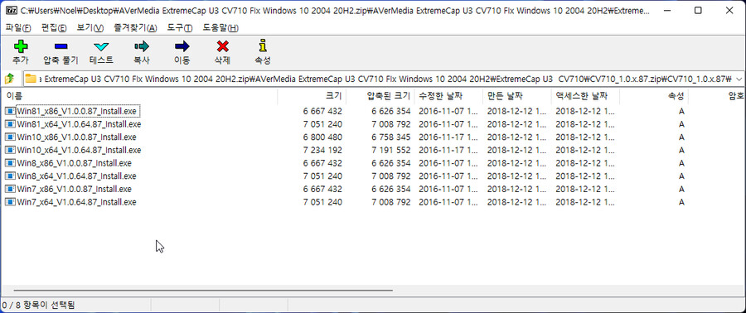Viewport: 746px width, 313px height.
Task: Open the 보기(V) menu
Action: pyautogui.click(x=90, y=28)
